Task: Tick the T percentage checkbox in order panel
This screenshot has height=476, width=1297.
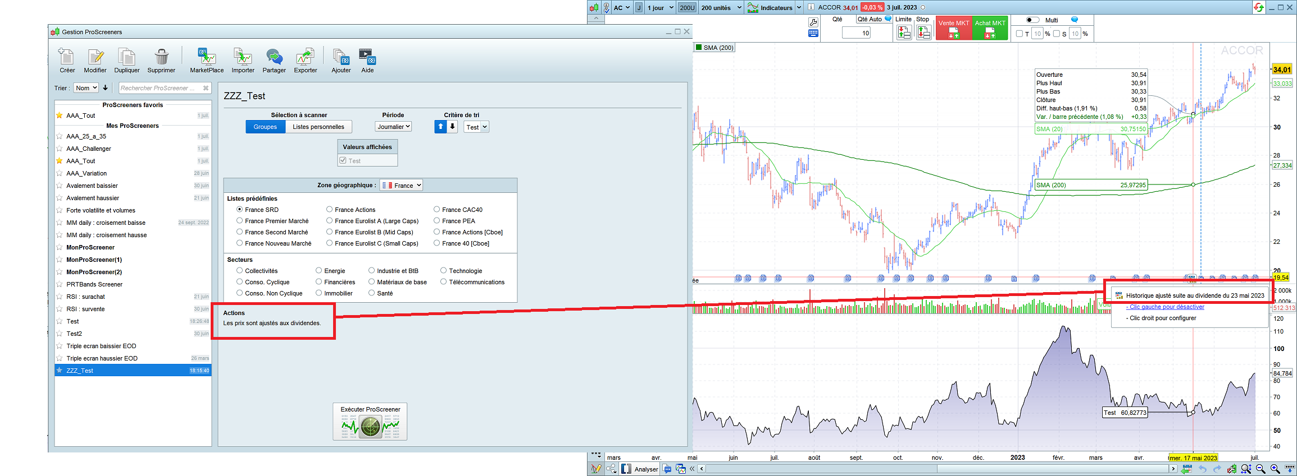Action: coord(1020,34)
